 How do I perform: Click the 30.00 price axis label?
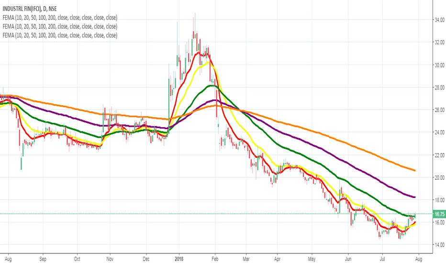439,65
